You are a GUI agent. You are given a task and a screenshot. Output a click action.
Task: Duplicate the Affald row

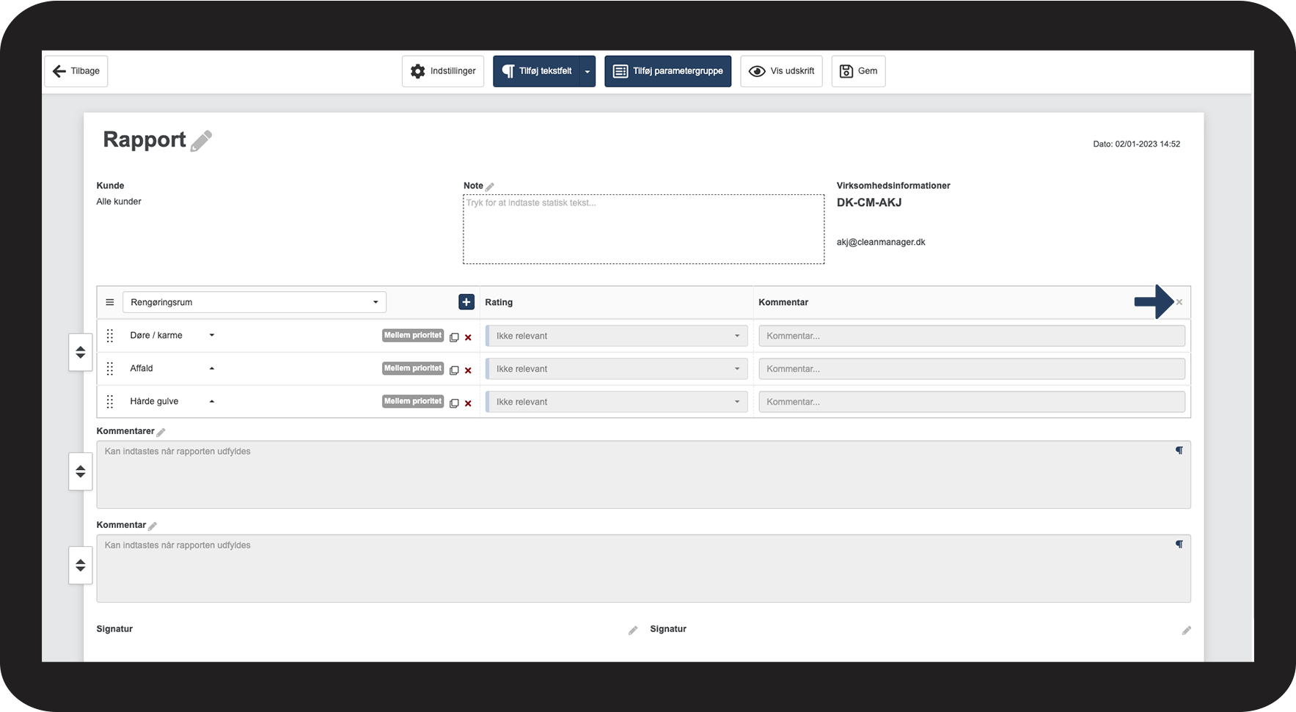pos(454,370)
